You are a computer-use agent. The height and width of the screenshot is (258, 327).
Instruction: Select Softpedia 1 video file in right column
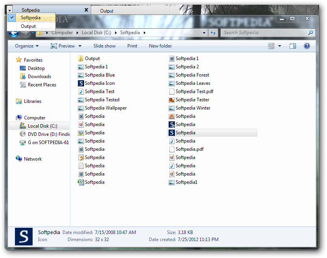pyautogui.click(x=184, y=59)
